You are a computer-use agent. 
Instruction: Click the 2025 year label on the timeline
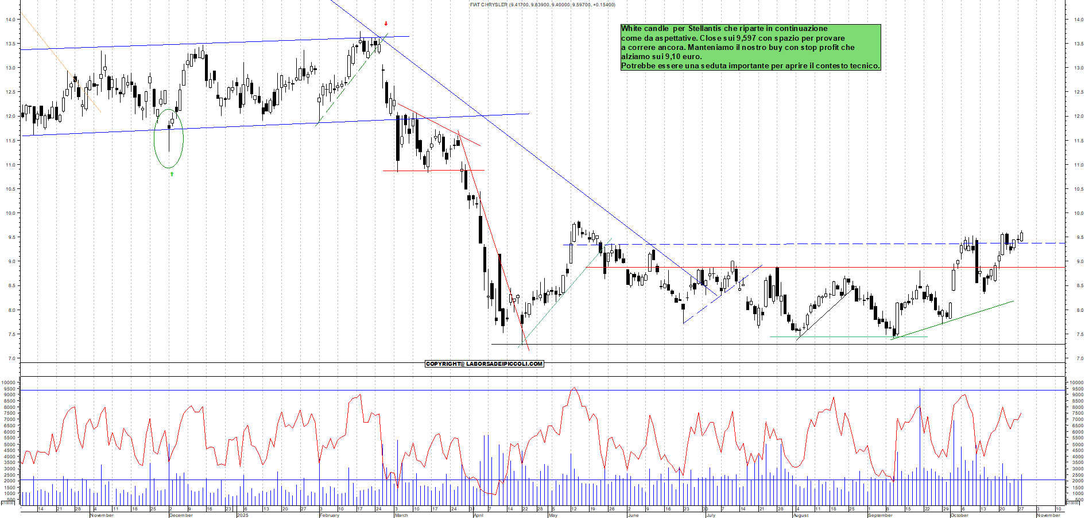pyautogui.click(x=243, y=516)
